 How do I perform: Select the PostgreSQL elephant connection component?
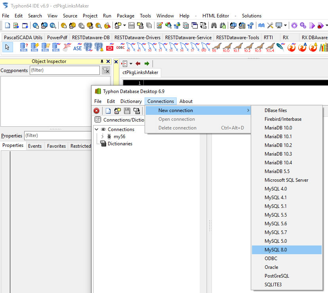click(88, 47)
